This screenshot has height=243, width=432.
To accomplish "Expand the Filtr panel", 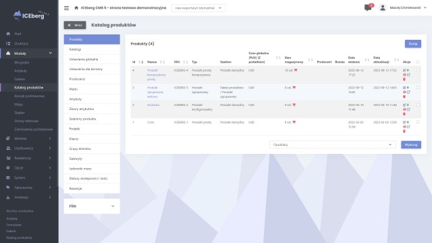I will tap(92, 206).
